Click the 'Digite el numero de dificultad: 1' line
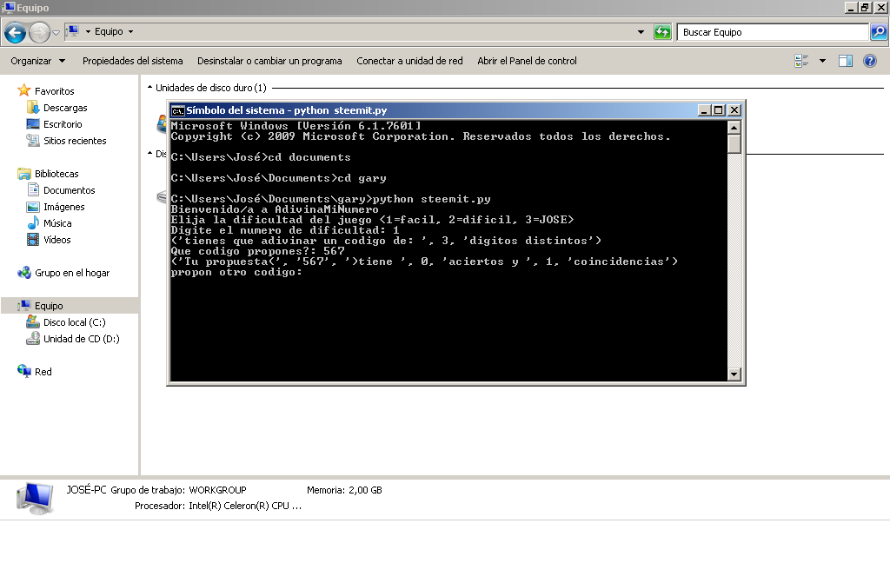The height and width of the screenshot is (563, 890). click(x=284, y=230)
